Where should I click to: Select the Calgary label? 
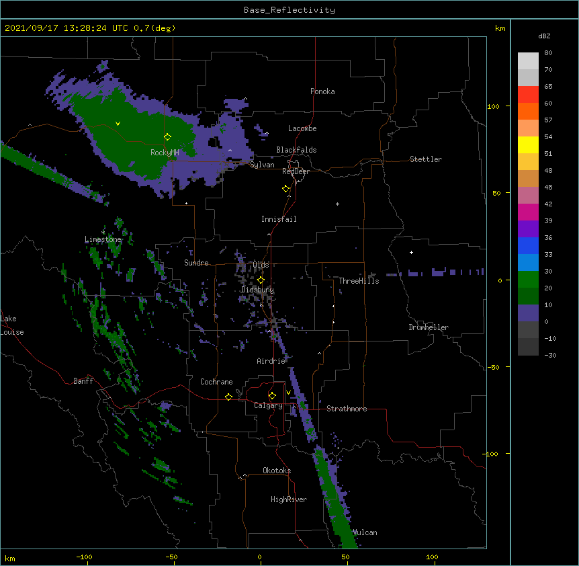click(268, 405)
